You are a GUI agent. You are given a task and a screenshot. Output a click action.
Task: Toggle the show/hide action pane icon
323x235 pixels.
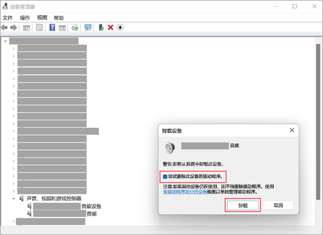[x=62, y=28]
